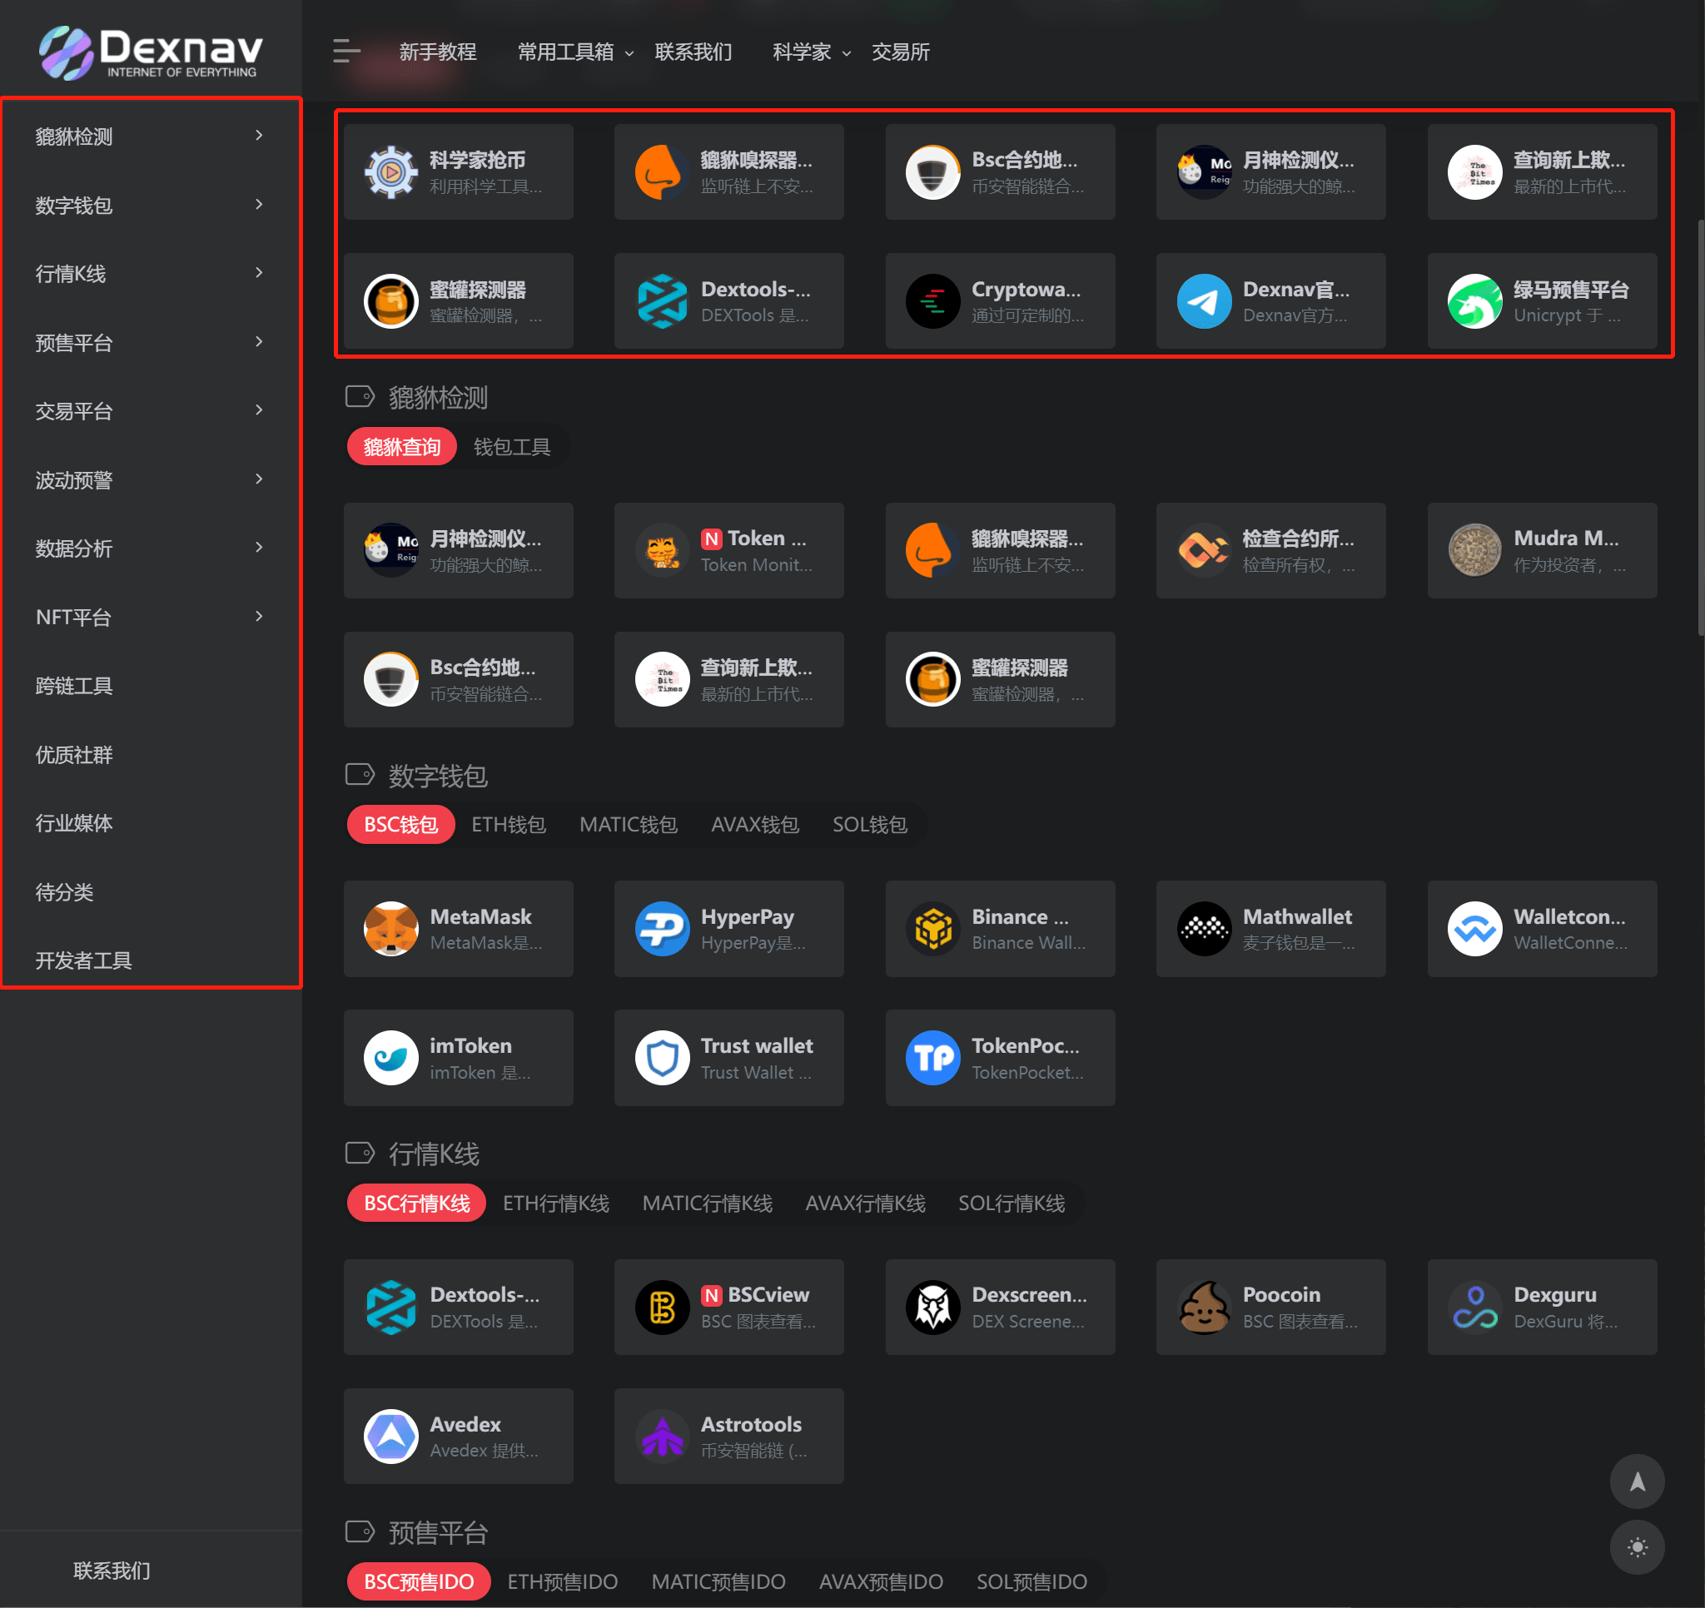Click the Dexnav logo

(x=151, y=53)
